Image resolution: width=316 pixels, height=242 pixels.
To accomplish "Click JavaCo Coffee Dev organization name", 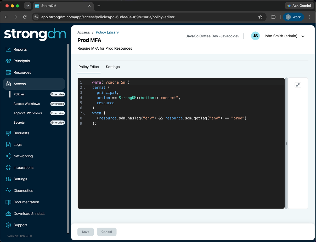I will (212, 36).
